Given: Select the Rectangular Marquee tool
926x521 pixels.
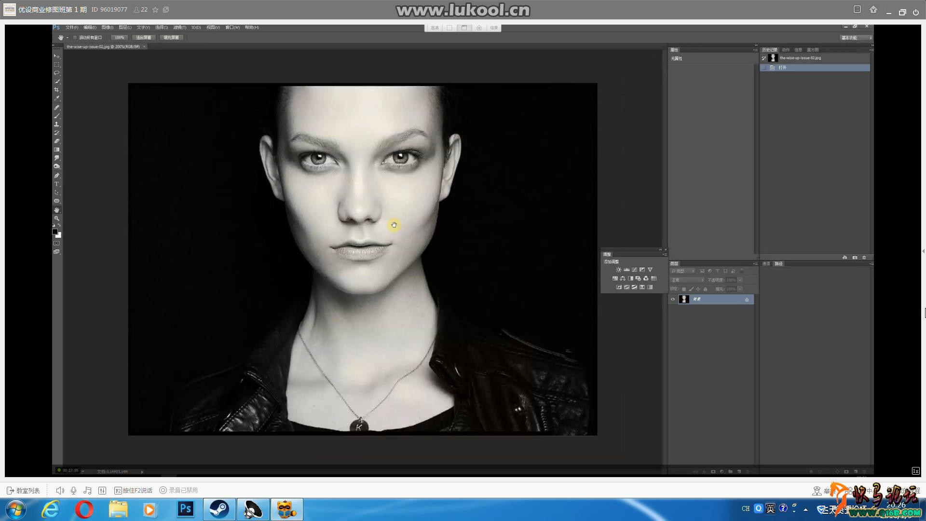Looking at the screenshot, I should click(x=56, y=64).
